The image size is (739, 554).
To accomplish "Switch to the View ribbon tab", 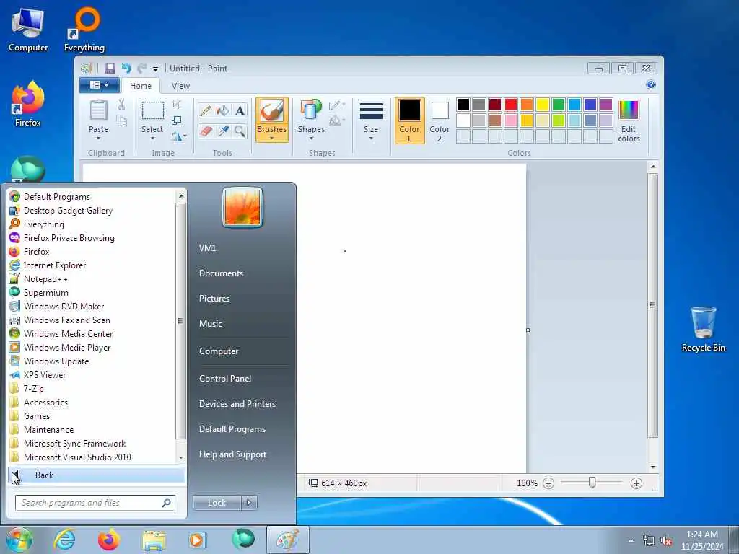I will [x=180, y=86].
